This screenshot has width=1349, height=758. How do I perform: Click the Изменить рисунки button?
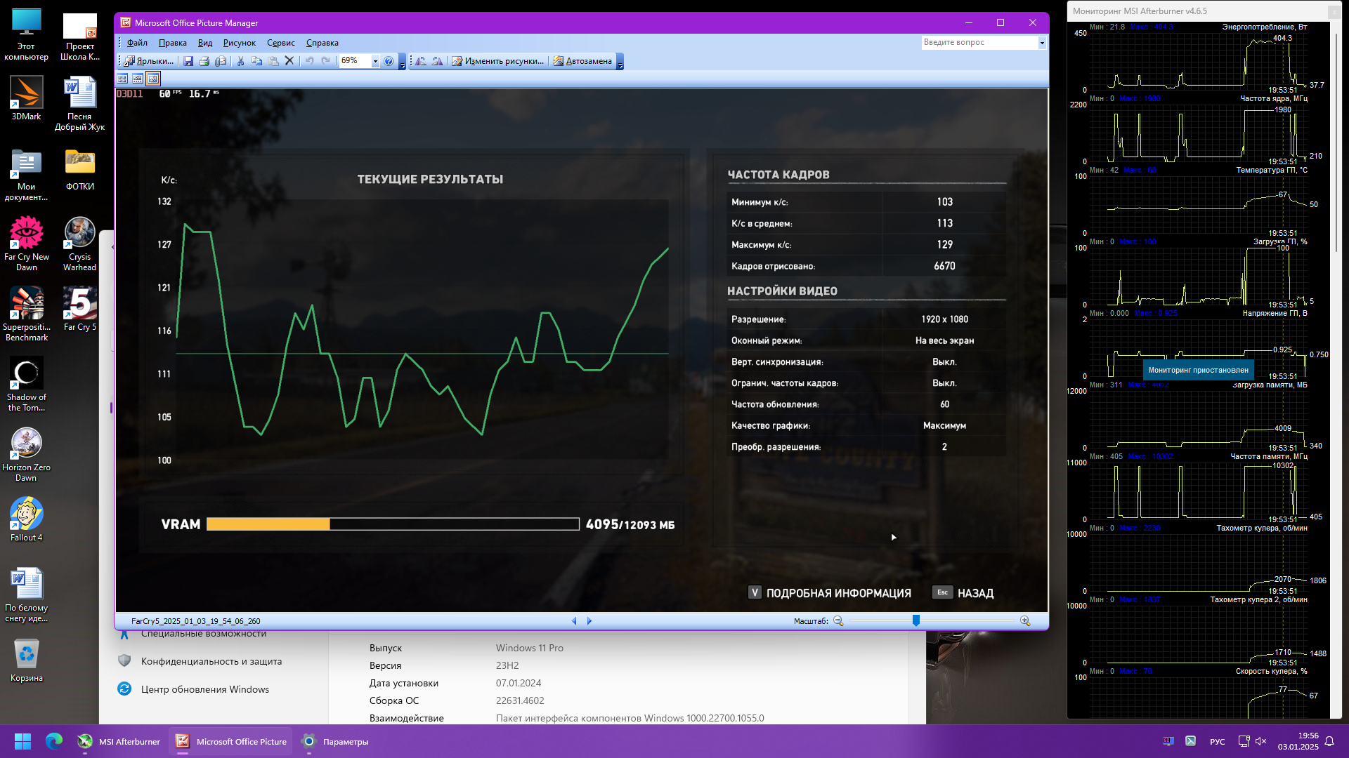tap(498, 61)
